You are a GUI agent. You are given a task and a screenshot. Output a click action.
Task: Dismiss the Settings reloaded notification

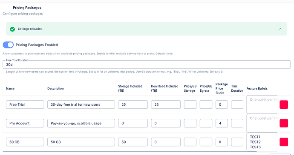tap(280, 29)
